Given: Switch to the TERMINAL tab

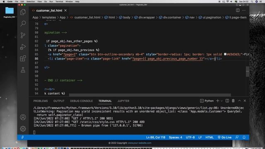Looking at the screenshot, I should [x=105, y=101].
